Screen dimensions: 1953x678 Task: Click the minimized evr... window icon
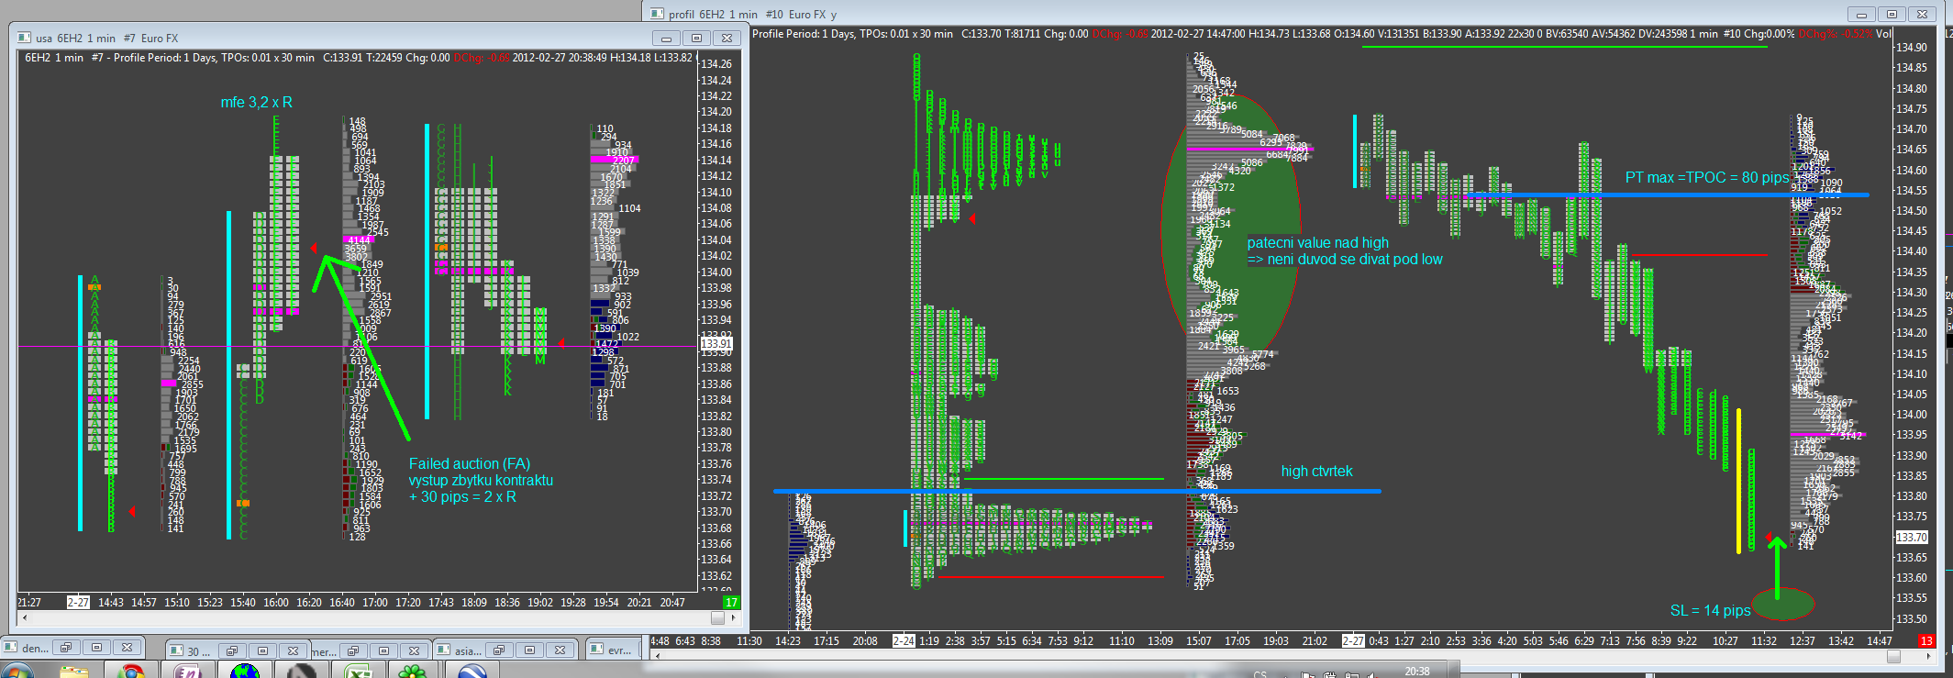click(597, 650)
